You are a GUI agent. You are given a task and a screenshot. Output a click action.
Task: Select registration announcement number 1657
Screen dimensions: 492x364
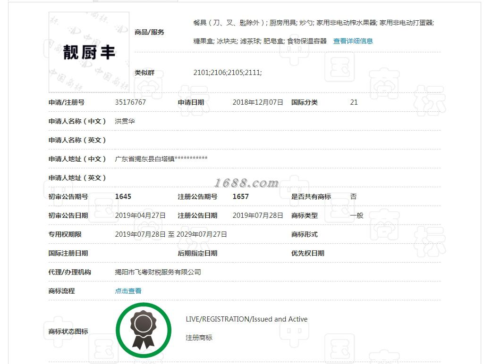(x=240, y=197)
